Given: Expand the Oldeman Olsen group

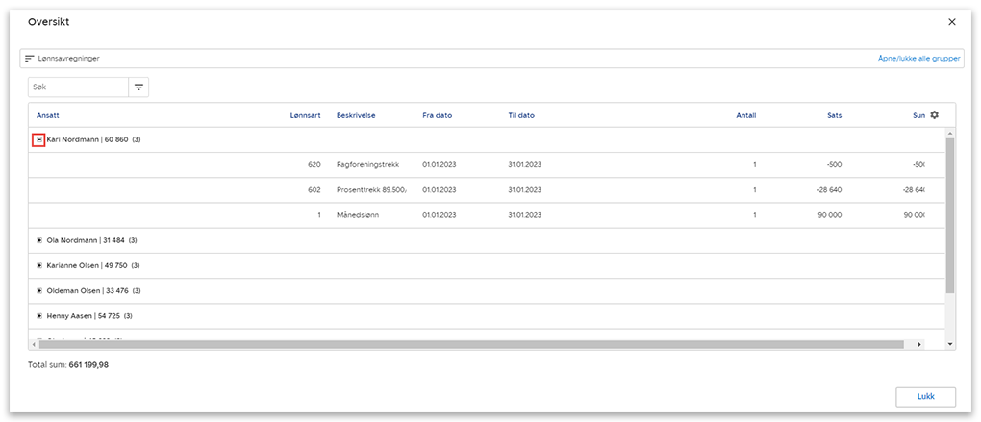Looking at the screenshot, I should coord(39,290).
